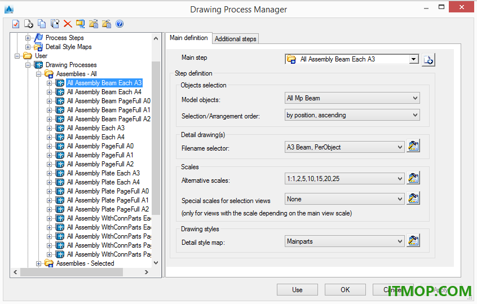Click the All Assembly Each A3 process icon
477x304 pixels.
(60, 128)
